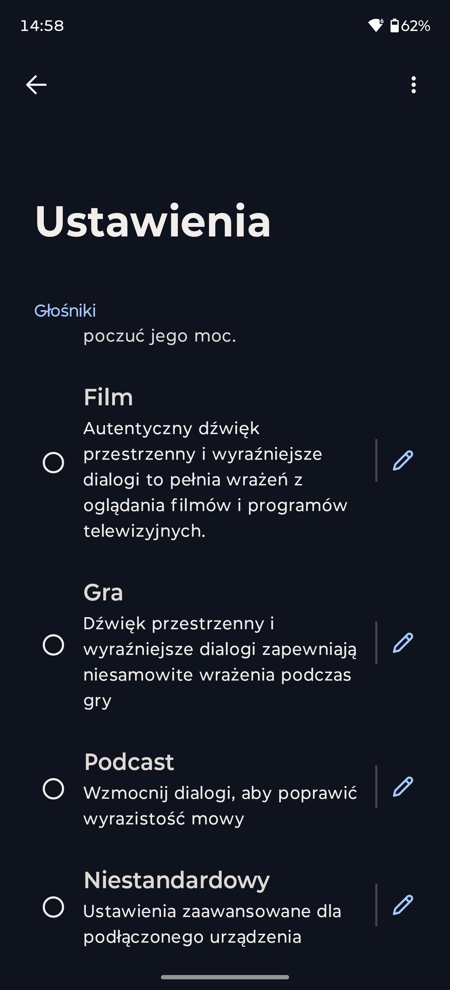The width and height of the screenshot is (450, 990).
Task: Tap the 14:58 clock in status bar
Action: pyautogui.click(x=42, y=26)
